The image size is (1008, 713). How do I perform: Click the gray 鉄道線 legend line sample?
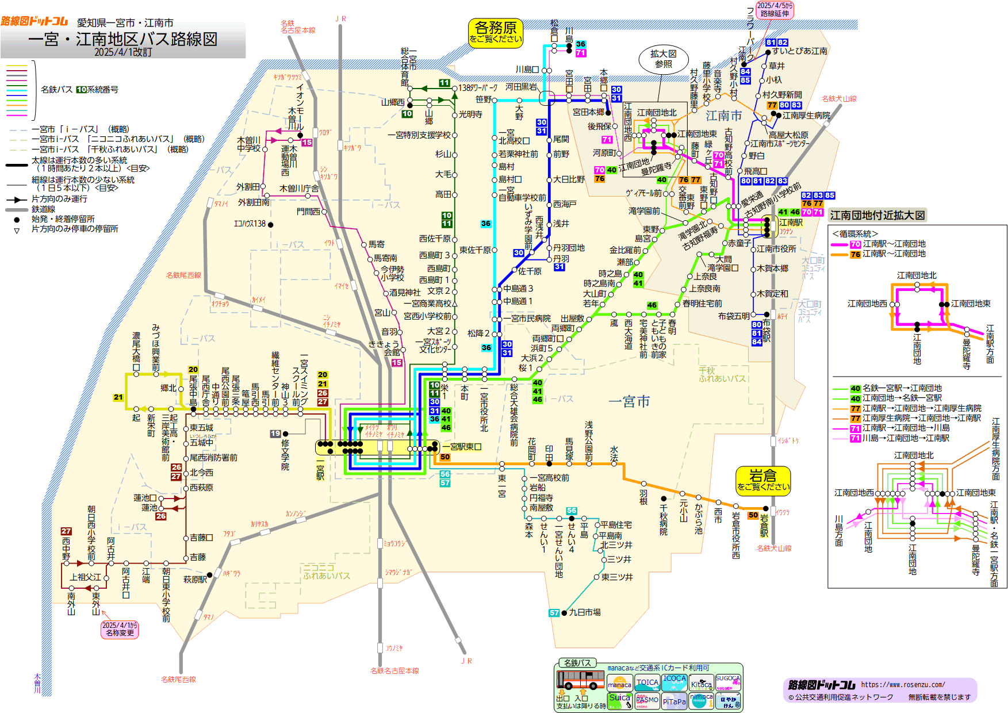(x=17, y=210)
